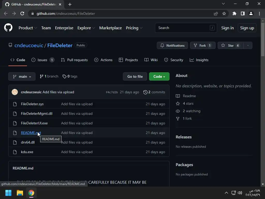Open the Chrome extensions puzzle icon
Screen dimensions: 265x199
coord(234,13)
